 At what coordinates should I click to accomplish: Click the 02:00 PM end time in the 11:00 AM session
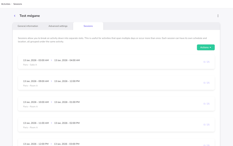[x=67, y=123]
